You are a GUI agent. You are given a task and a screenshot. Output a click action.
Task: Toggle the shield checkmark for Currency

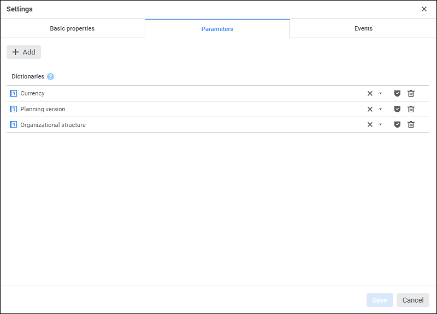tap(397, 93)
